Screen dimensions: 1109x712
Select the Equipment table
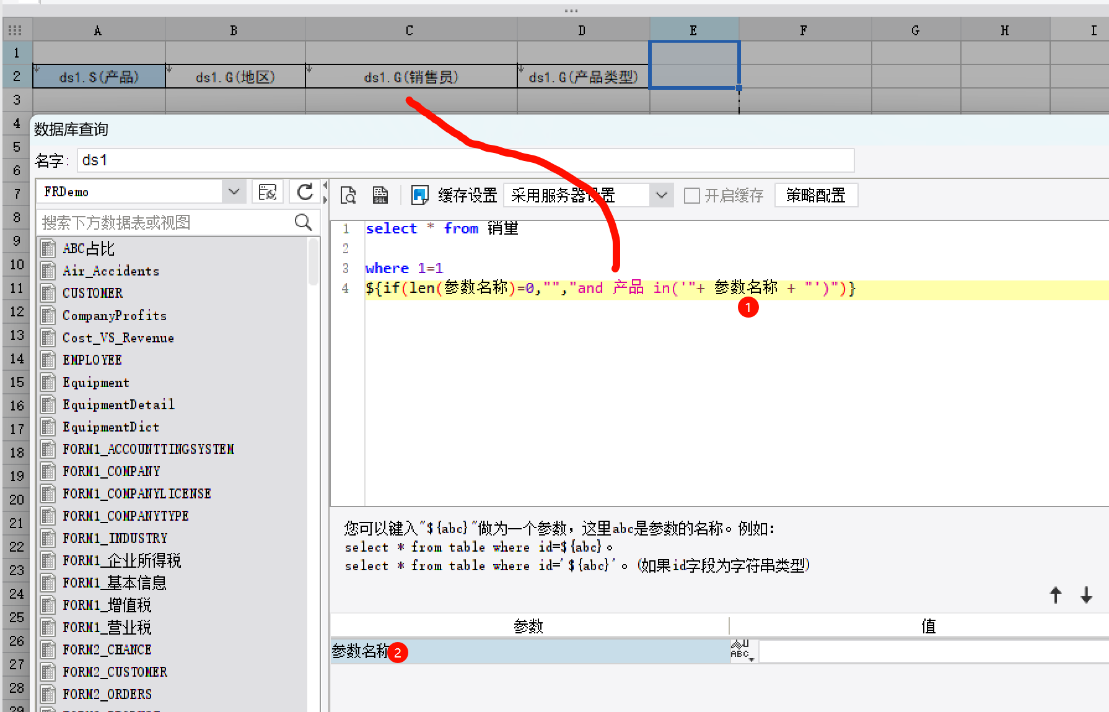pyautogui.click(x=96, y=382)
